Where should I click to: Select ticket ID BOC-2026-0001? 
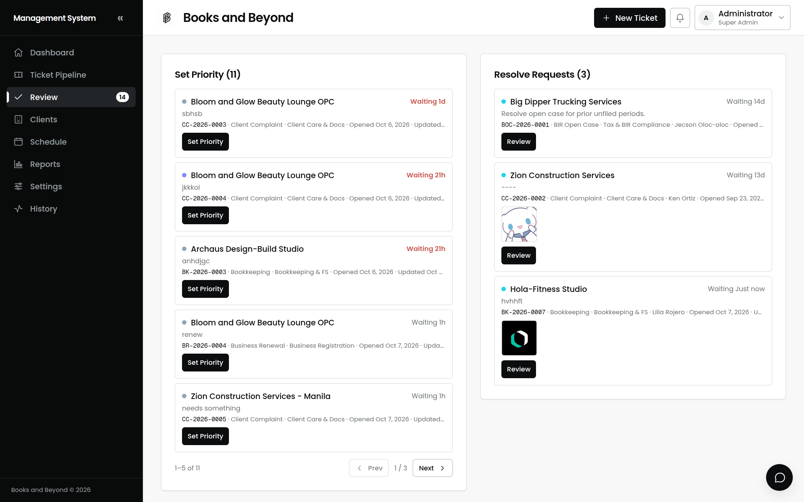(x=525, y=125)
